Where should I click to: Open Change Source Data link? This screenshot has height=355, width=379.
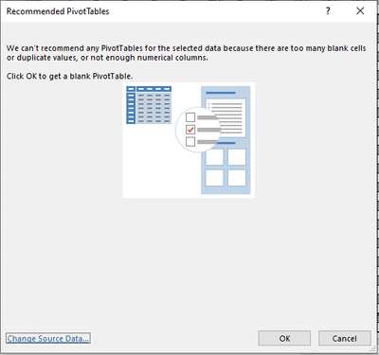coord(48,338)
